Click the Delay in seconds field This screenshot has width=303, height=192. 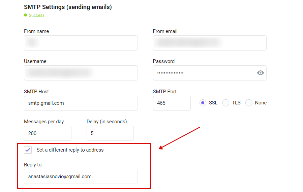(x=110, y=133)
